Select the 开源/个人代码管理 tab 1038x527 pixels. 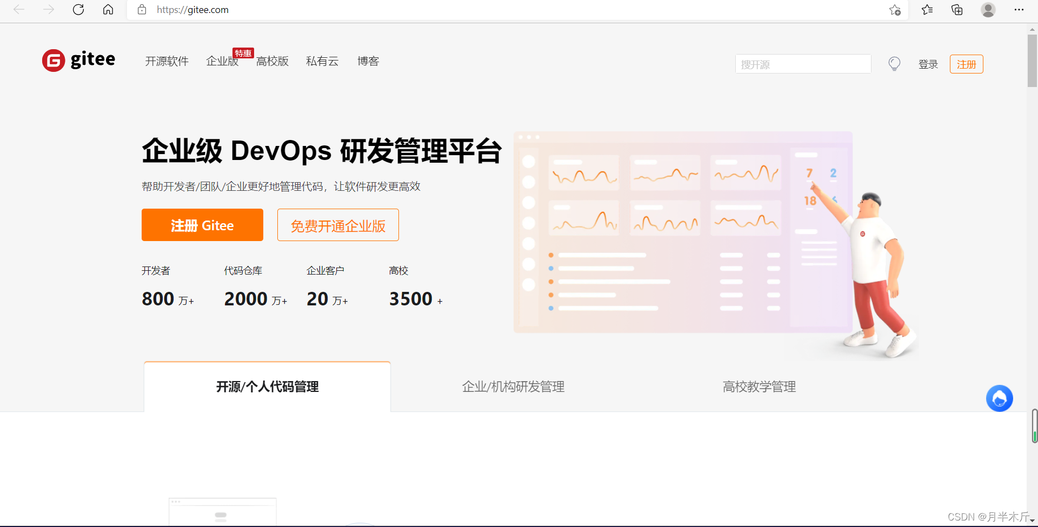pos(267,386)
